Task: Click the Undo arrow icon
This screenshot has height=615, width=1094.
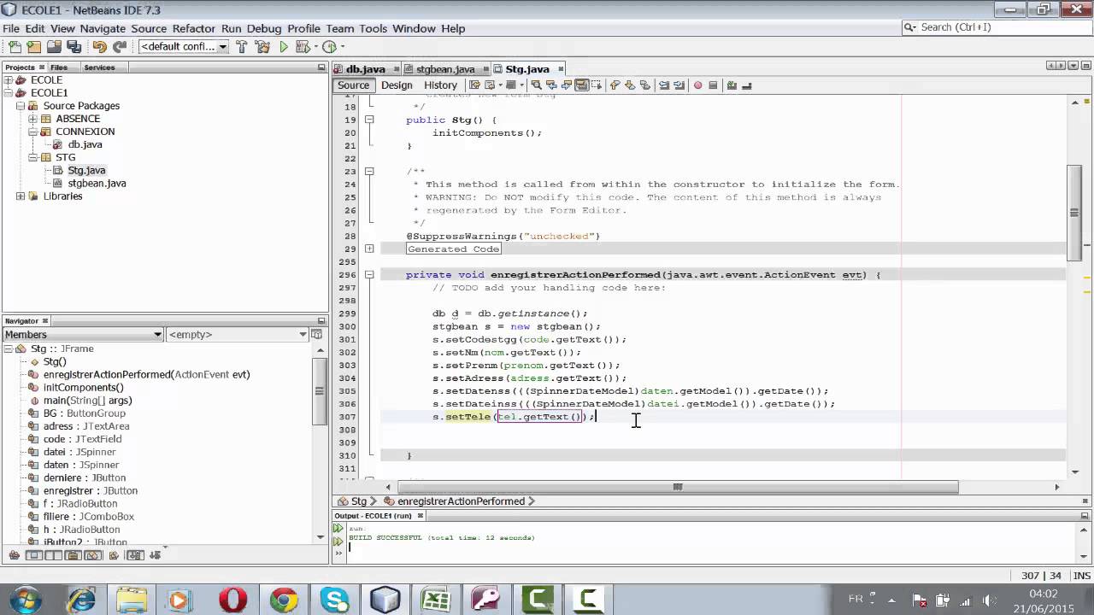Action: [x=99, y=47]
